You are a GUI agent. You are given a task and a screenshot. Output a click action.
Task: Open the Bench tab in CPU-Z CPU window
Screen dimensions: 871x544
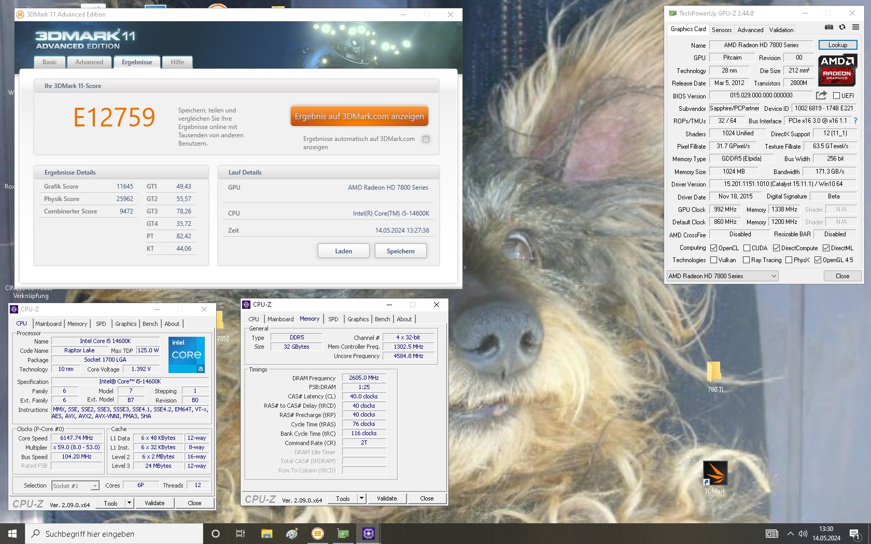click(150, 324)
